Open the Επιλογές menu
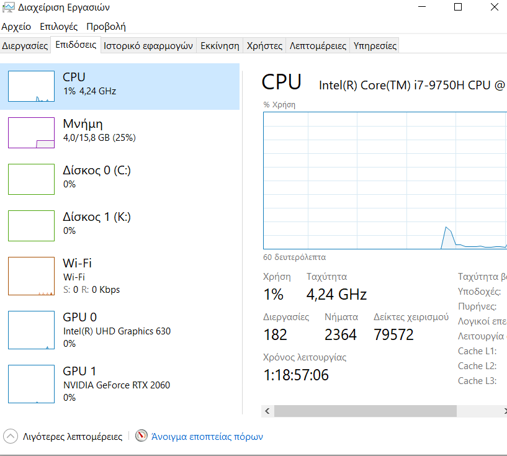 tap(58, 27)
